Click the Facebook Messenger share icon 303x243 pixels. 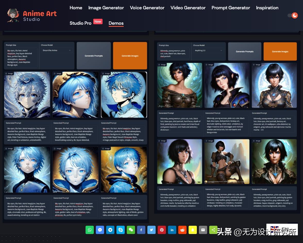pyautogui.click(x=100, y=230)
